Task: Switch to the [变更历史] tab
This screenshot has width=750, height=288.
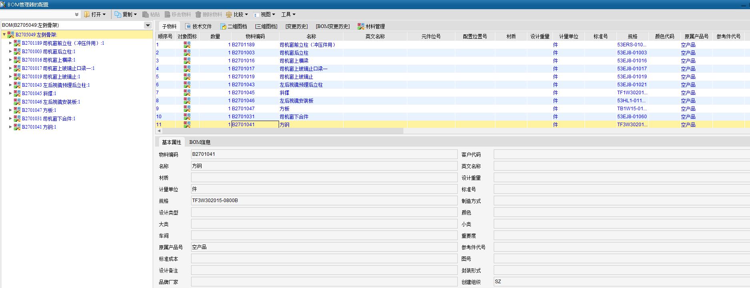Action: (x=296, y=26)
